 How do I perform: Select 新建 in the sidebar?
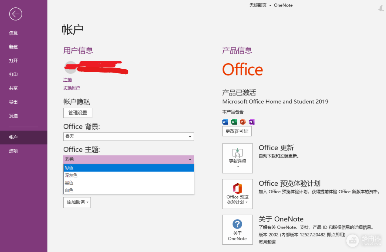coord(24,47)
